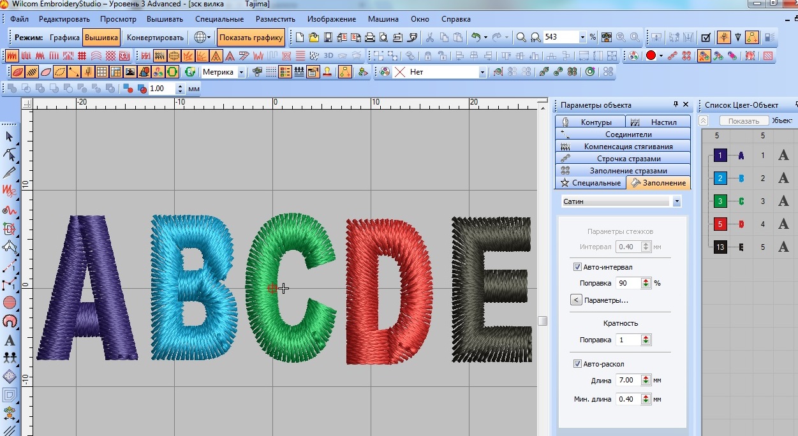The image size is (798, 436).
Task: Click the Save (floppy disk) icon
Action: pyautogui.click(x=328, y=38)
